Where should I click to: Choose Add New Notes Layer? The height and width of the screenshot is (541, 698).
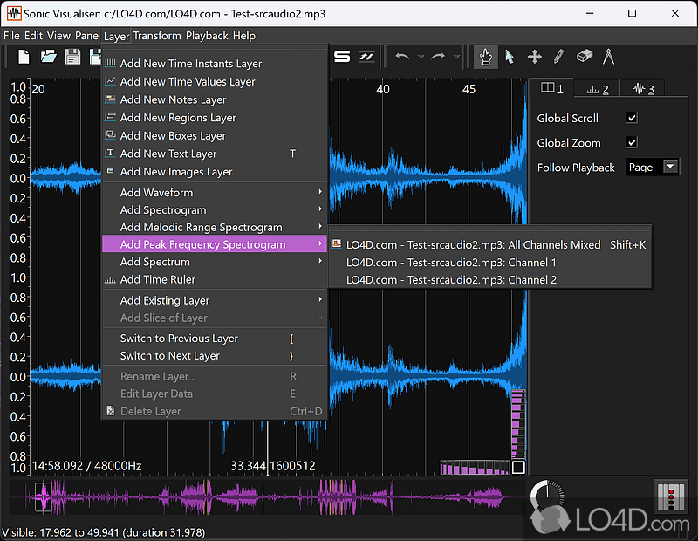[215, 99]
